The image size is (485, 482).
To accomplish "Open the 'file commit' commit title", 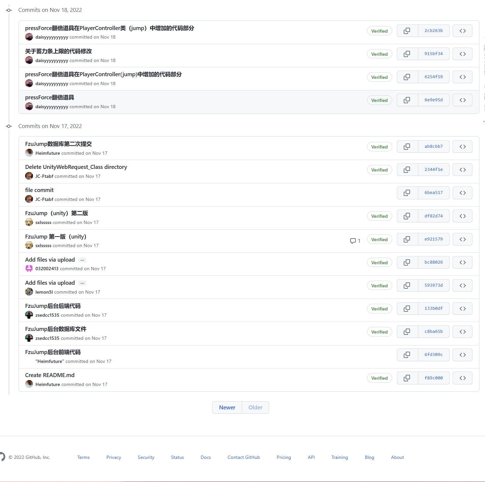I will (x=39, y=190).
